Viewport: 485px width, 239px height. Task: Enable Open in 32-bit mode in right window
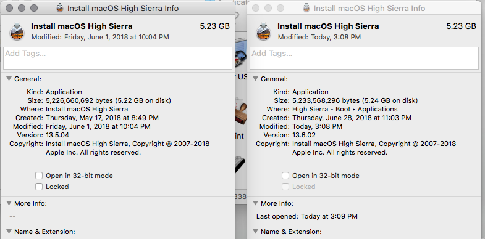[285, 176]
